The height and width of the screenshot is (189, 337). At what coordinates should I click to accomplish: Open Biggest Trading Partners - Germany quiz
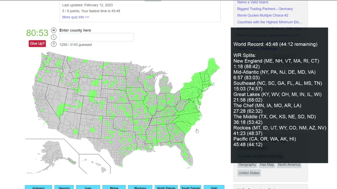pos(265,9)
